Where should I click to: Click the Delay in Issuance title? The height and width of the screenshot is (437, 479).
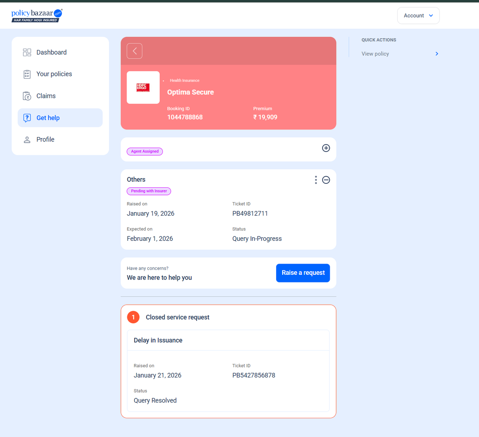tap(158, 340)
